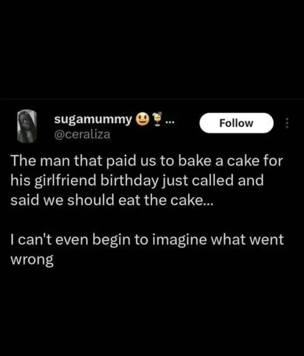Image resolution: width=304 pixels, height=356 pixels.
Task: Click the sugamummy profile avatar
Action: [27, 126]
